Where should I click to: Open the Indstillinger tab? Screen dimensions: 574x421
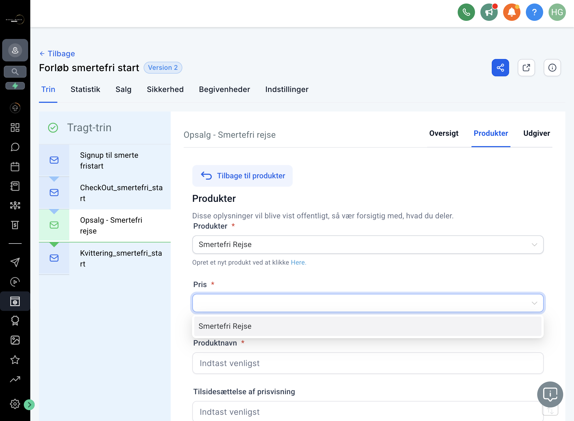(x=287, y=89)
